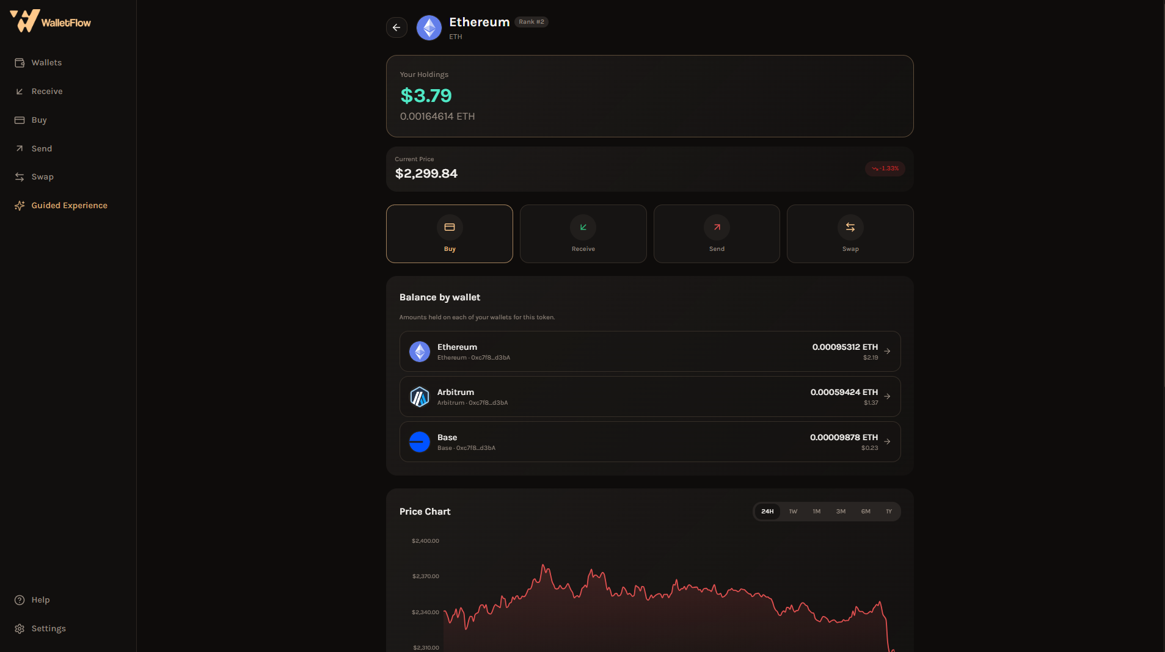The width and height of the screenshot is (1165, 652).
Task: Switch chart range to 1Y
Action: click(x=889, y=512)
